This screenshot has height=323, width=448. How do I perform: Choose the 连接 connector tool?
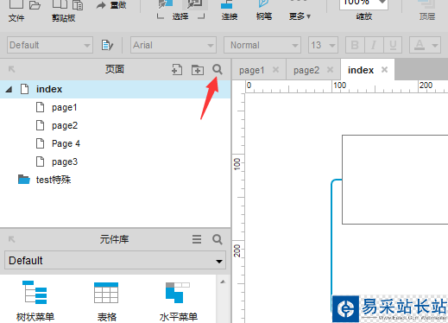[230, 10]
